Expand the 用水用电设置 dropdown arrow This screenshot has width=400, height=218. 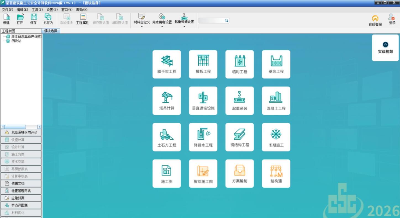point(162,27)
